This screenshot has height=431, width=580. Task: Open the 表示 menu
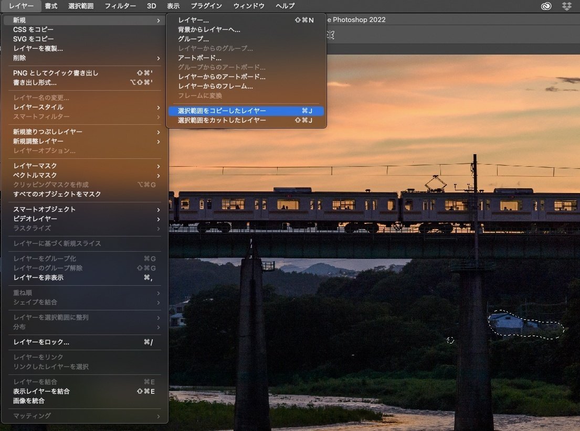[x=173, y=6]
